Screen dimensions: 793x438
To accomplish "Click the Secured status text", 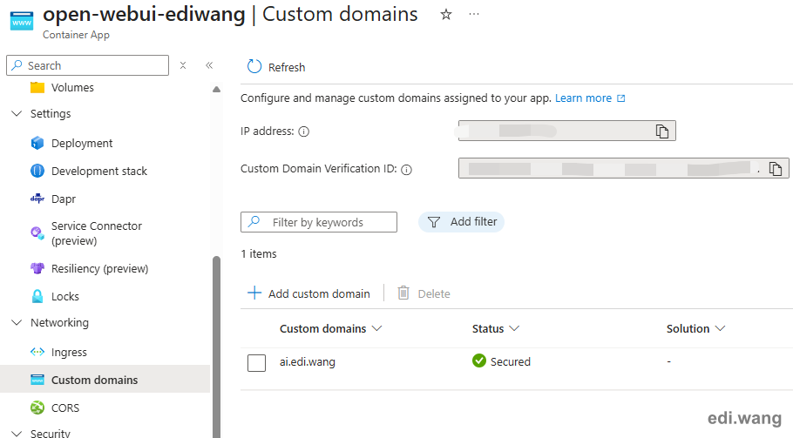I will click(x=511, y=361).
